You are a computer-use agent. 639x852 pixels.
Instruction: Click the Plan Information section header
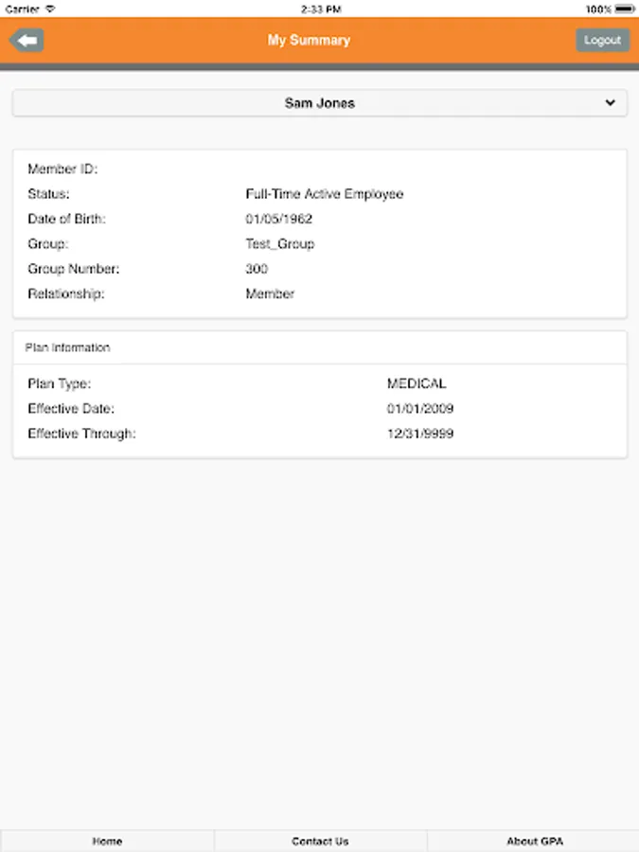click(x=67, y=347)
